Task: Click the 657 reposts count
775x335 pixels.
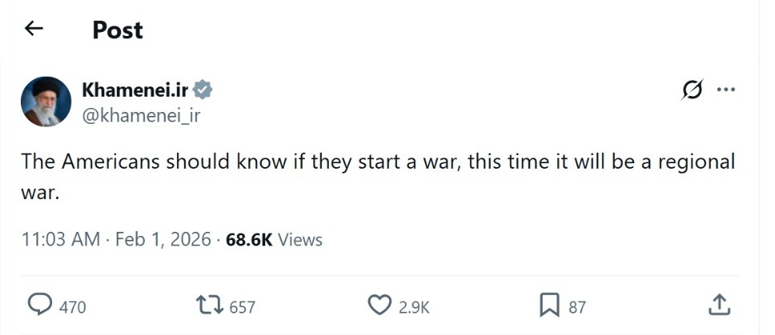Action: point(242,307)
